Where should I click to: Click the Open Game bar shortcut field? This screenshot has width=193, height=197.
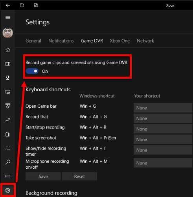point(163,108)
